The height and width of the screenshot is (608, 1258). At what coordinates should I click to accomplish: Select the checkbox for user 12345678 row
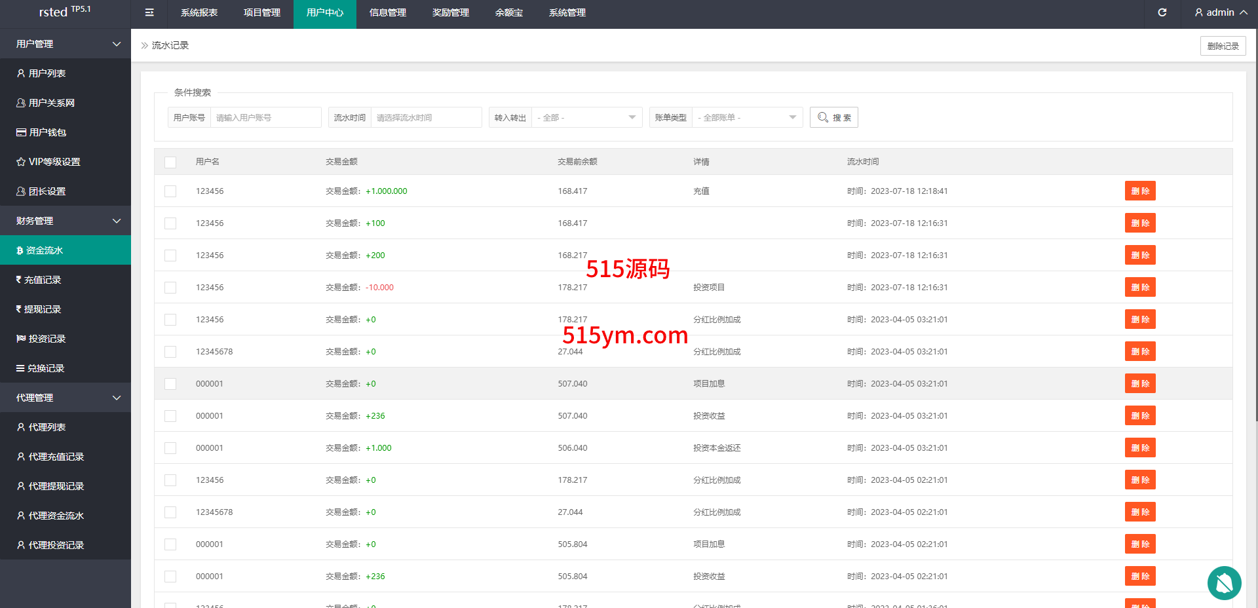170,352
